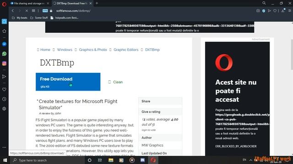Open the heart bookmarks sidebar icon

point(4,89)
